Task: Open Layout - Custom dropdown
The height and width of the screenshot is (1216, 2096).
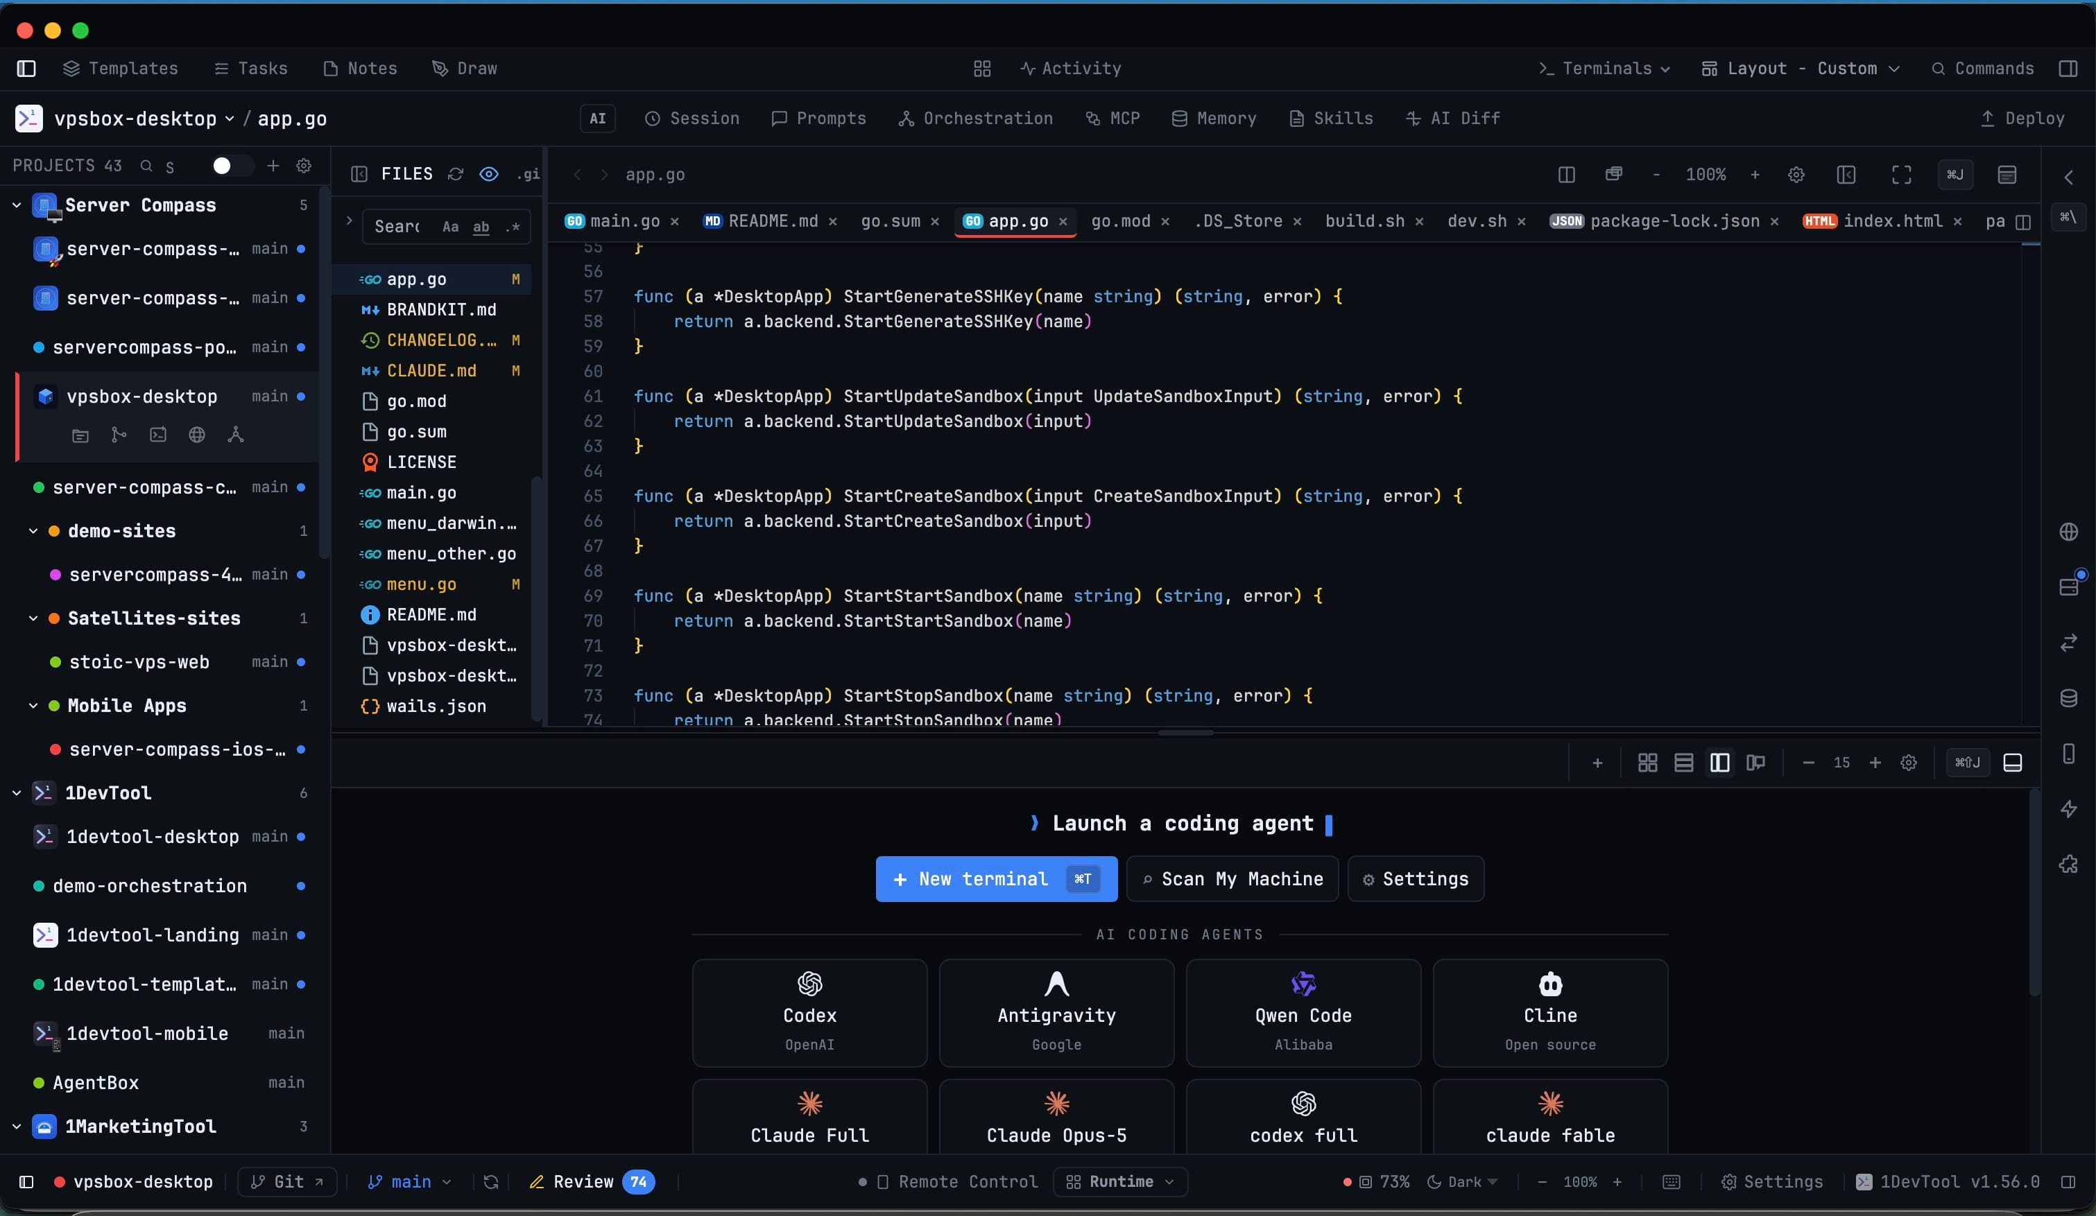Action: click(x=1801, y=68)
